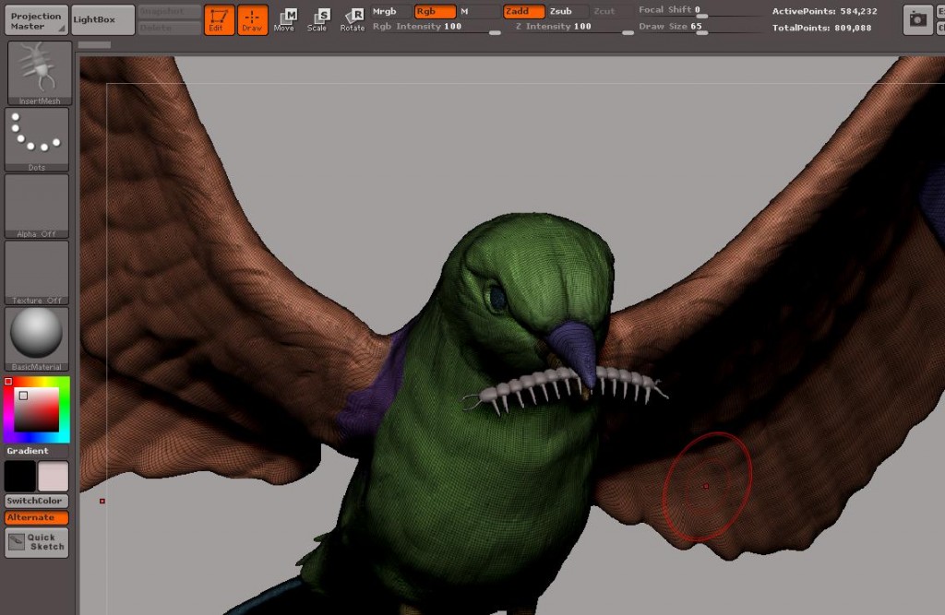The image size is (945, 615).
Task: Choose the Scale transform tool
Action: click(317, 19)
